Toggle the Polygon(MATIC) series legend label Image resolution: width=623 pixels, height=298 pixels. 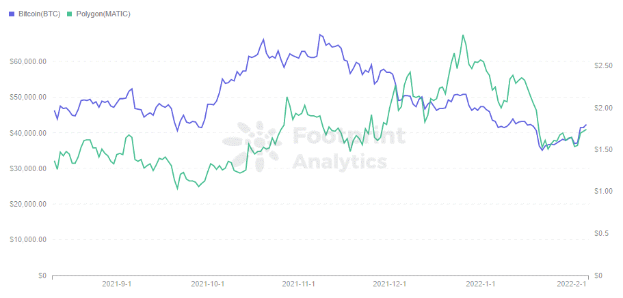tap(103, 14)
